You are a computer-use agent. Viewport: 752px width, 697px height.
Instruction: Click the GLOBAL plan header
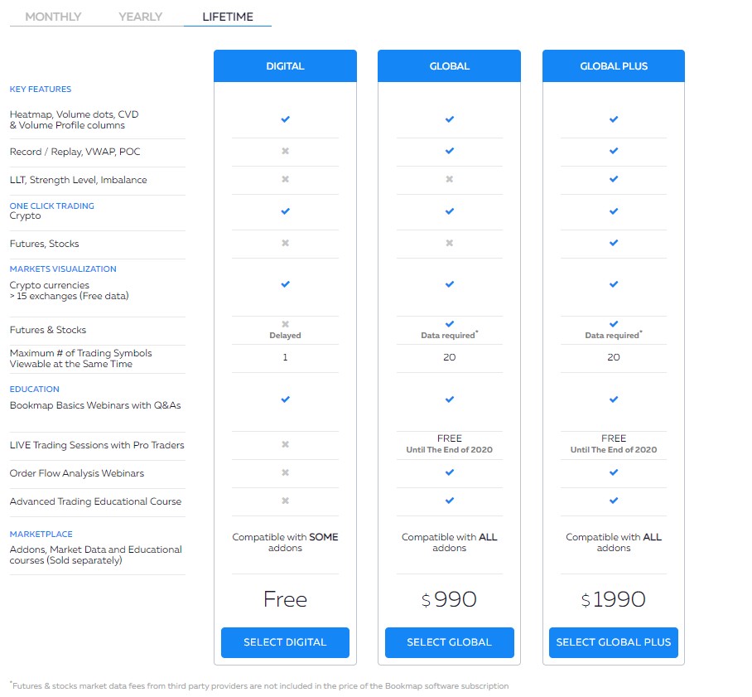[x=450, y=65]
